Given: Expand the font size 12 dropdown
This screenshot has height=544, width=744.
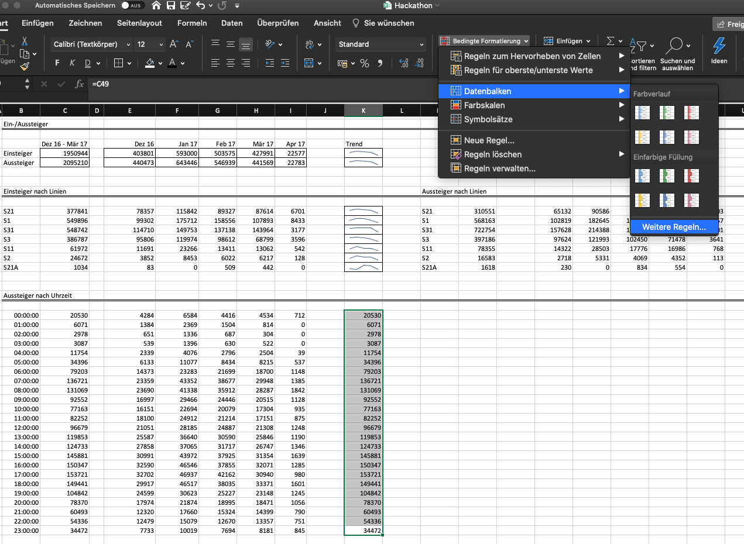Looking at the screenshot, I should [162, 44].
